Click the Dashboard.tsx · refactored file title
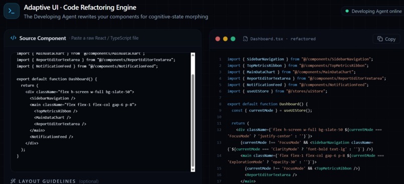Viewport: 404px width, 184px height. tap(283, 39)
